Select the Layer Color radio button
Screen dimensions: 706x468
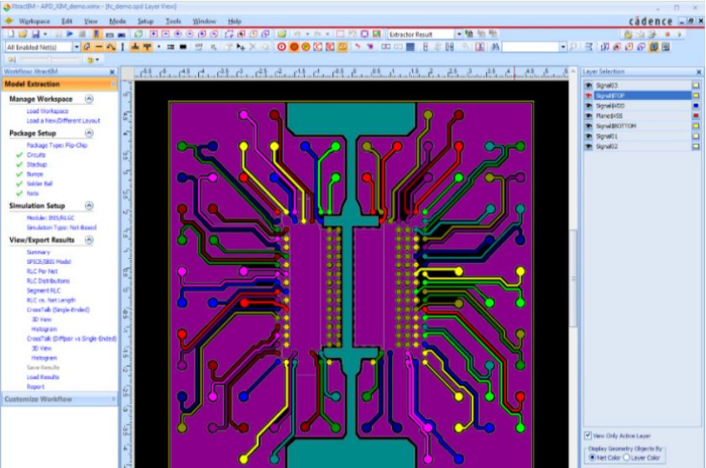(x=626, y=457)
